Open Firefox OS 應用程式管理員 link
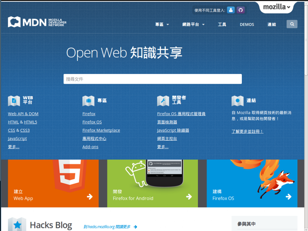 (x=181, y=114)
